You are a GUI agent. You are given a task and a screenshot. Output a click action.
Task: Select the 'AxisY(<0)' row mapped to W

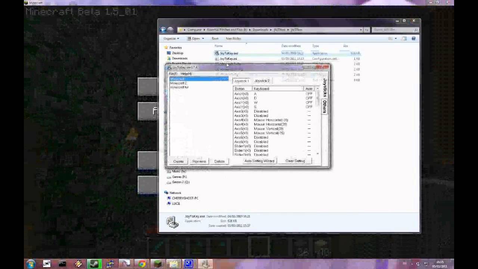click(x=274, y=102)
